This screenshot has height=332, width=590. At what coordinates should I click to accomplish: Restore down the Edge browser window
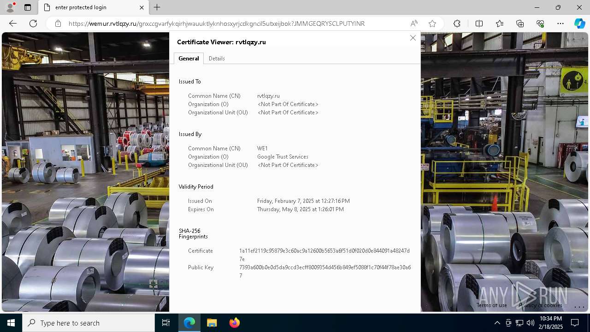(558, 7)
